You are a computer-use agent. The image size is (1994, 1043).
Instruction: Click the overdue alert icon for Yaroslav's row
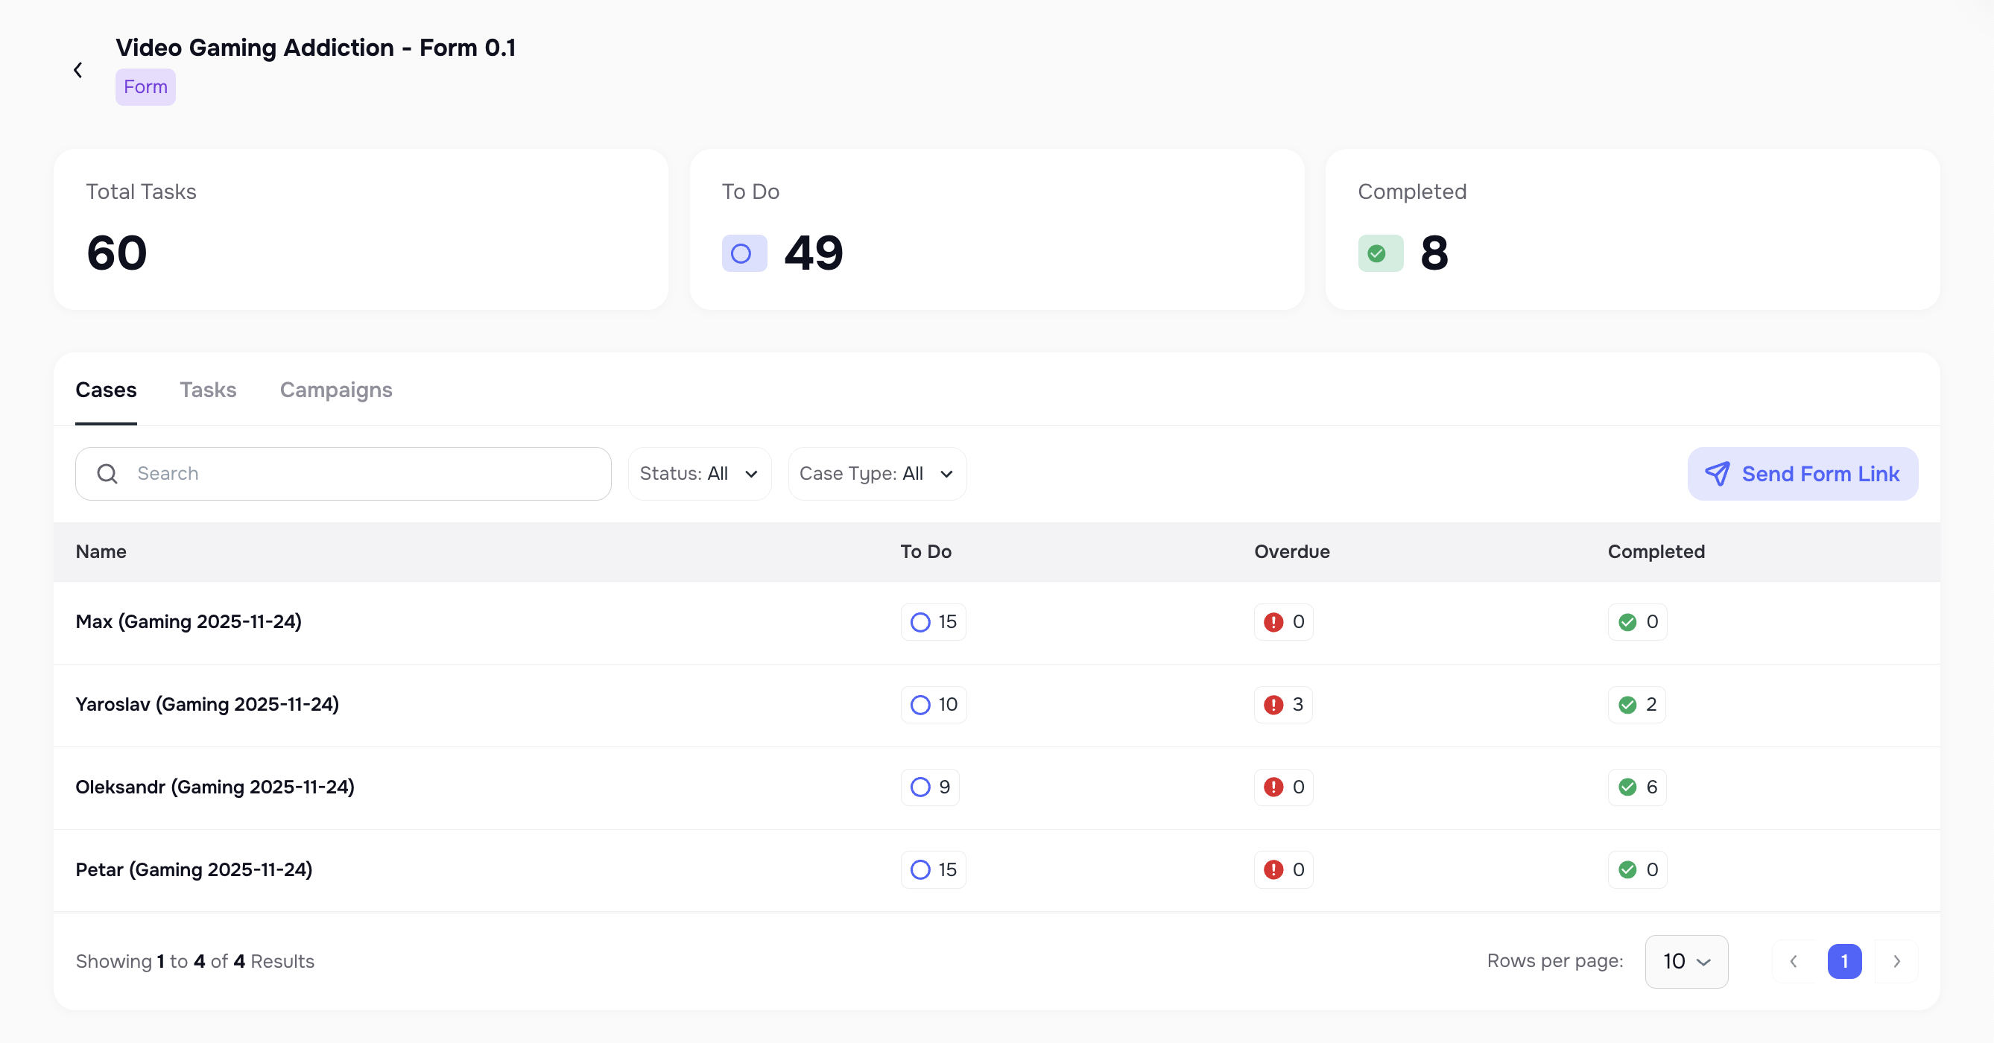tap(1274, 705)
